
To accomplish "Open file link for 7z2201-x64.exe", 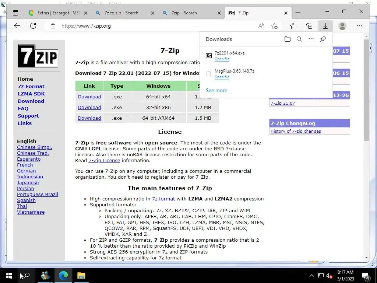I will point(222,59).
